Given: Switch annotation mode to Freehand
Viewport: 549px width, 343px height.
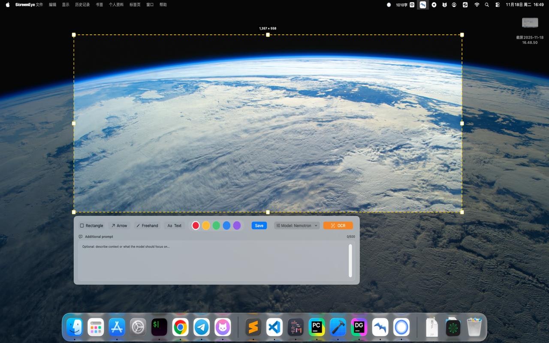Looking at the screenshot, I should click(x=147, y=226).
